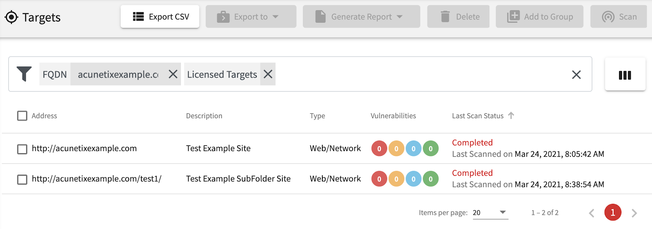Go to the next page arrow
Screen dimensions: 652x229
point(634,213)
